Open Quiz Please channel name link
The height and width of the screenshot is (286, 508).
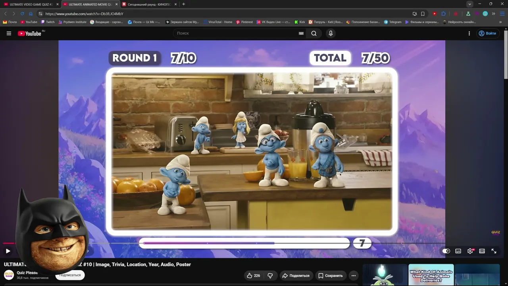click(x=27, y=273)
